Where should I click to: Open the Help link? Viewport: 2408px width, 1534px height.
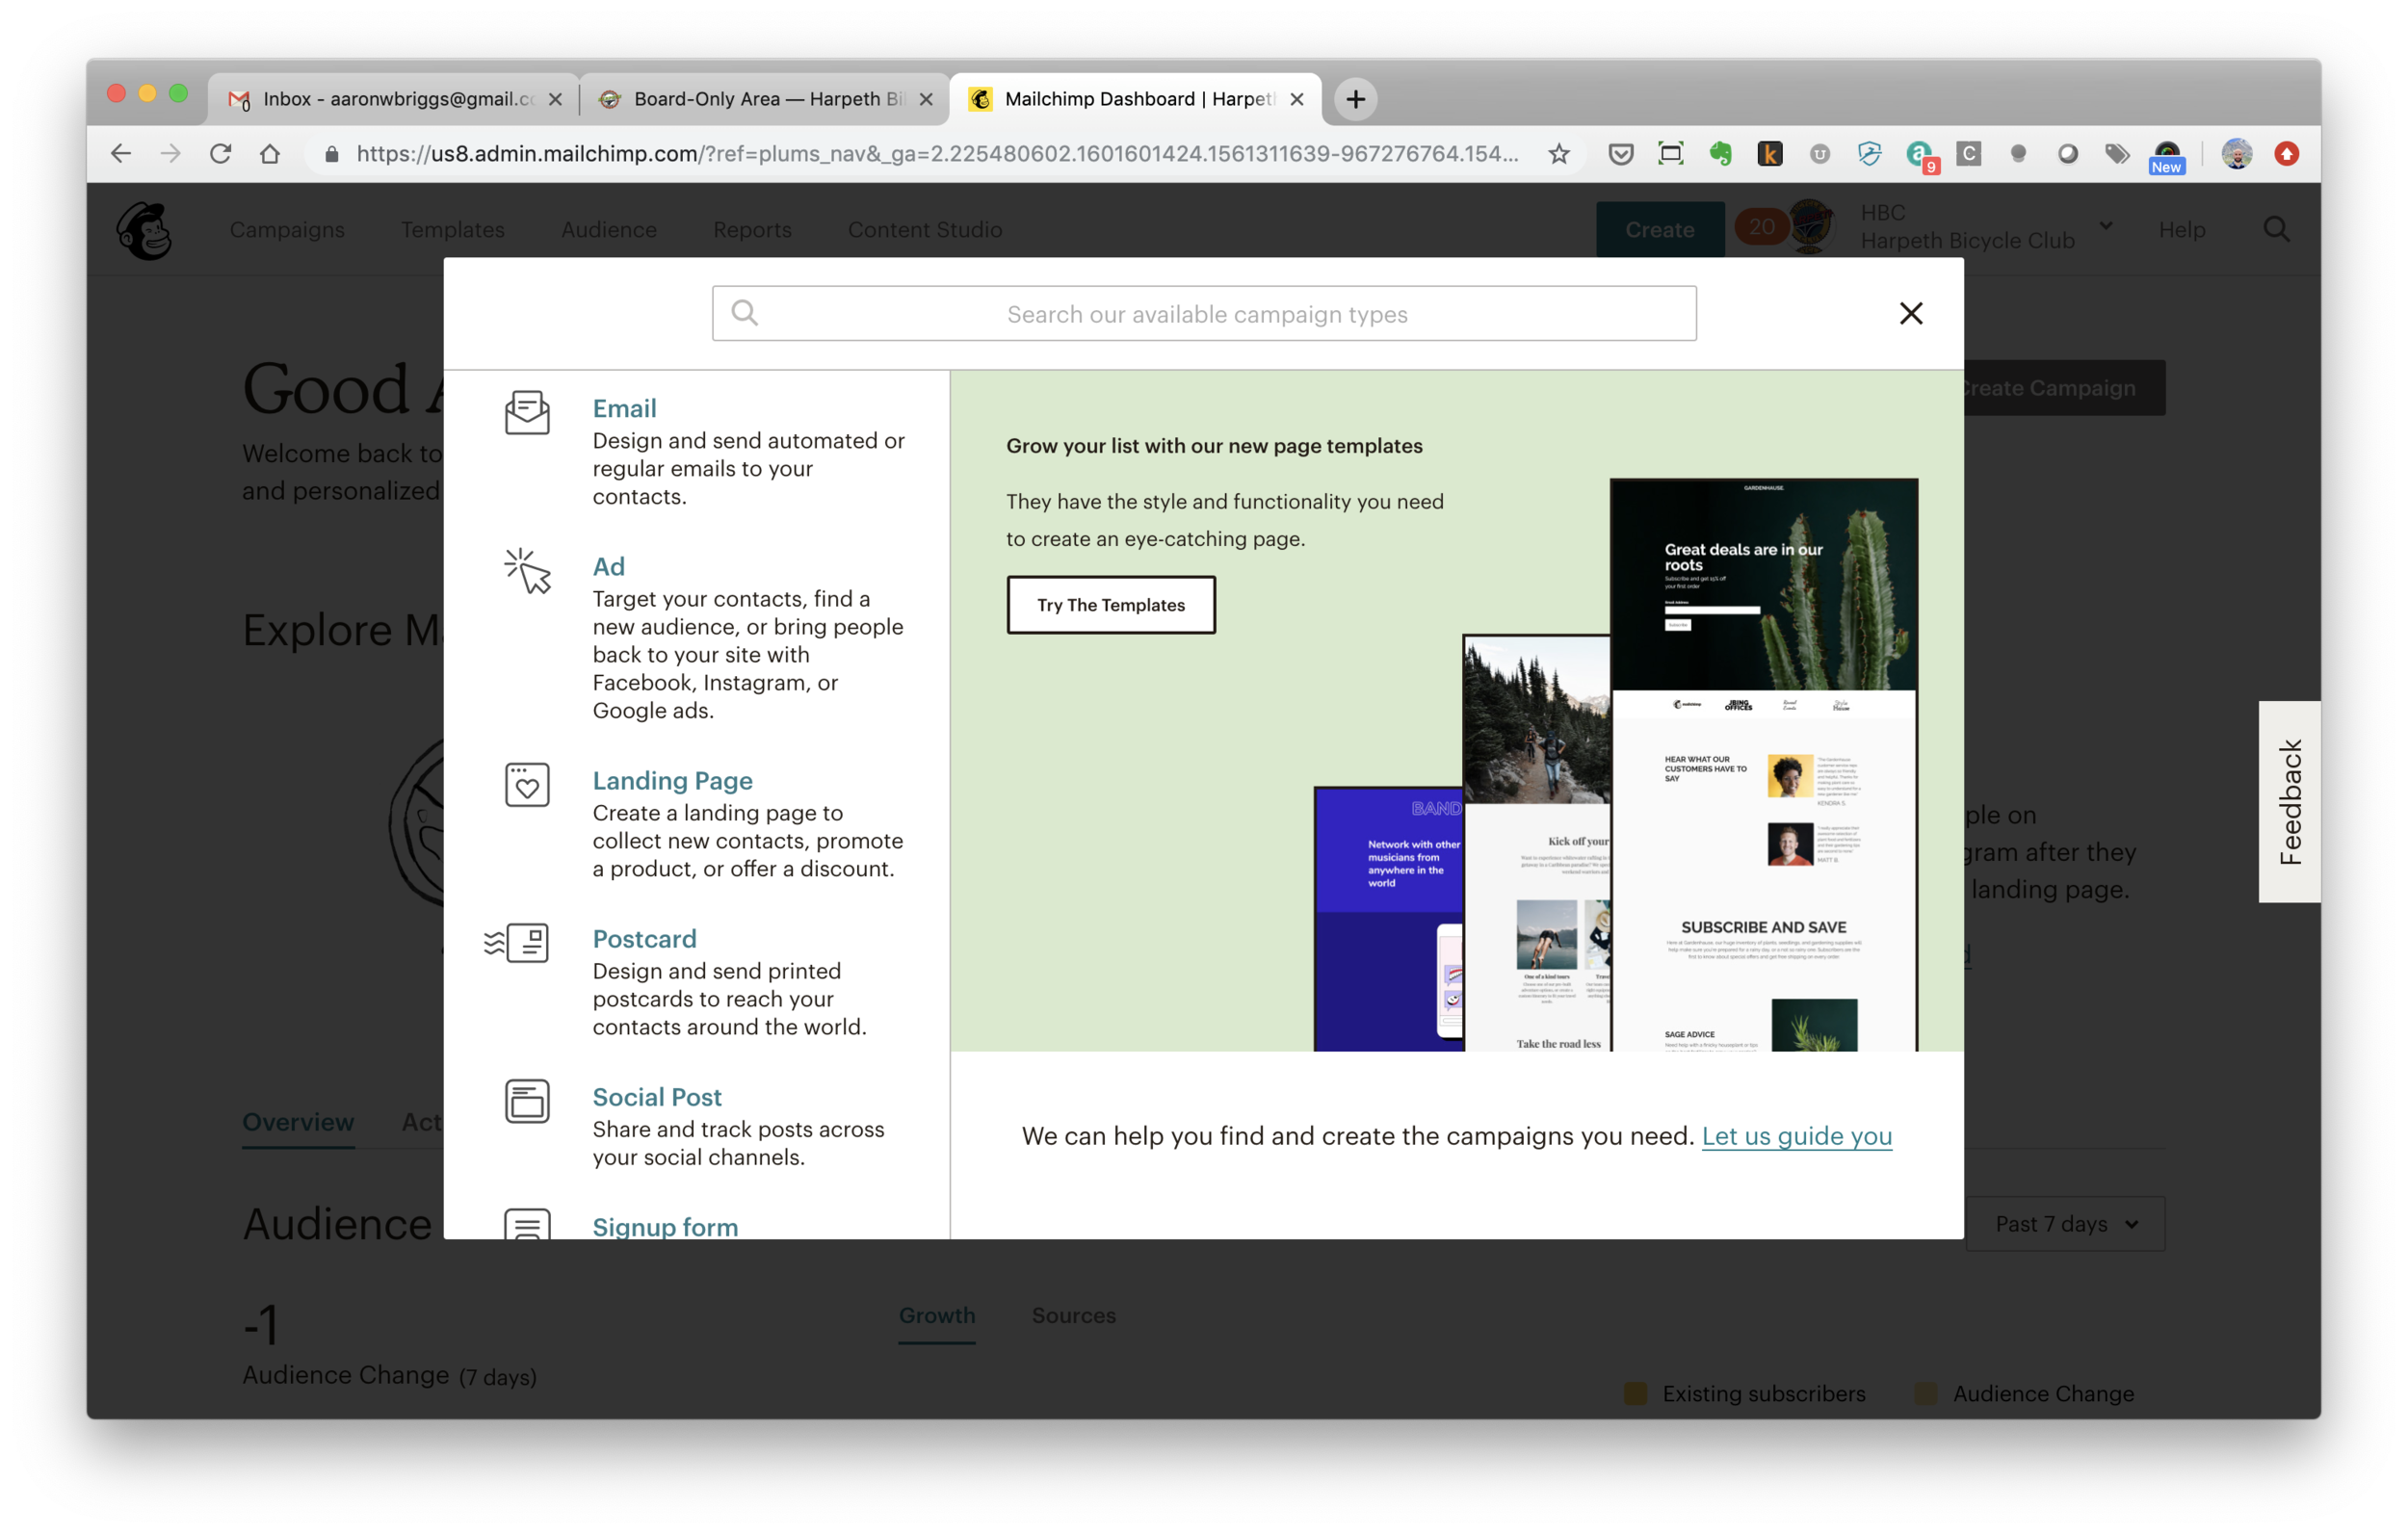pos(2182,229)
